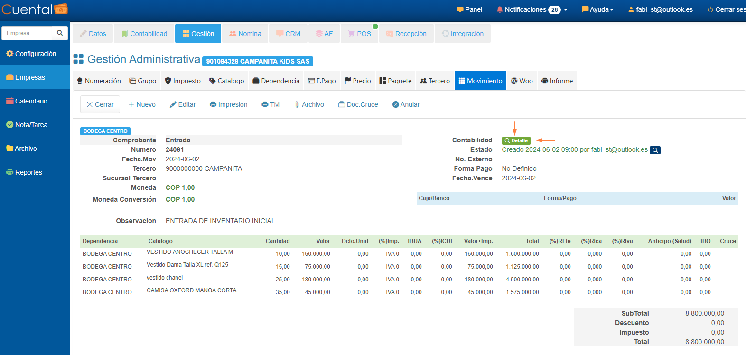Select Calendario in the sidebar

(x=31, y=101)
